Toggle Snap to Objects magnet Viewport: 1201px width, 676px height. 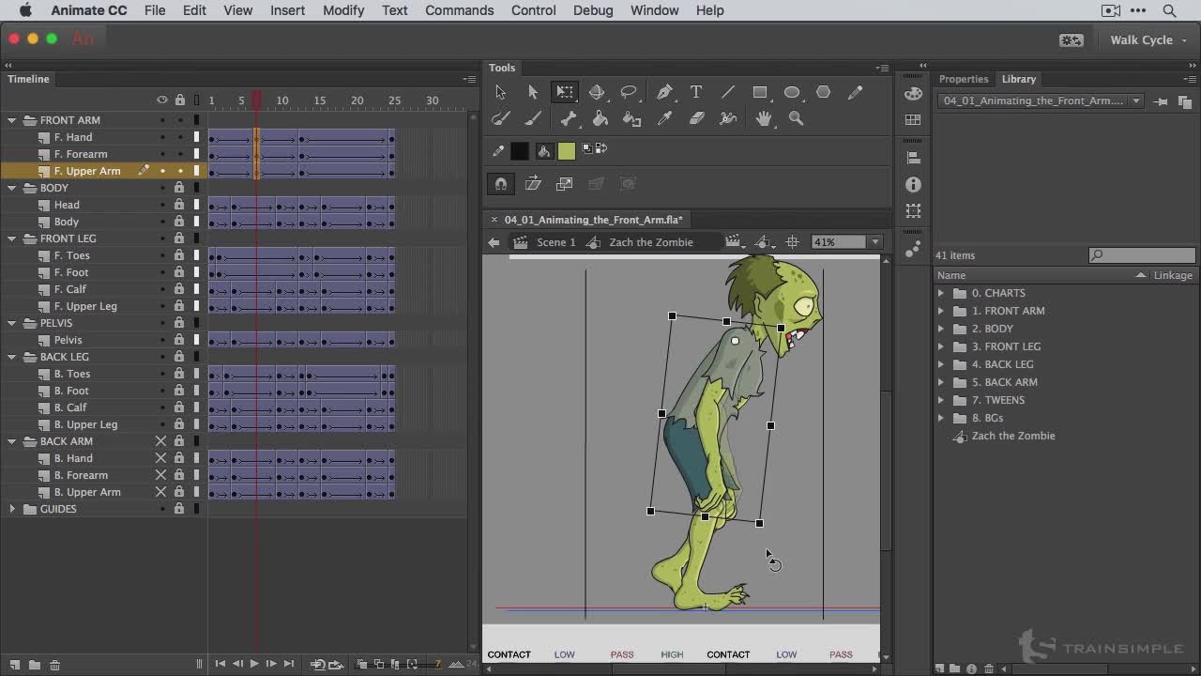[x=501, y=184]
